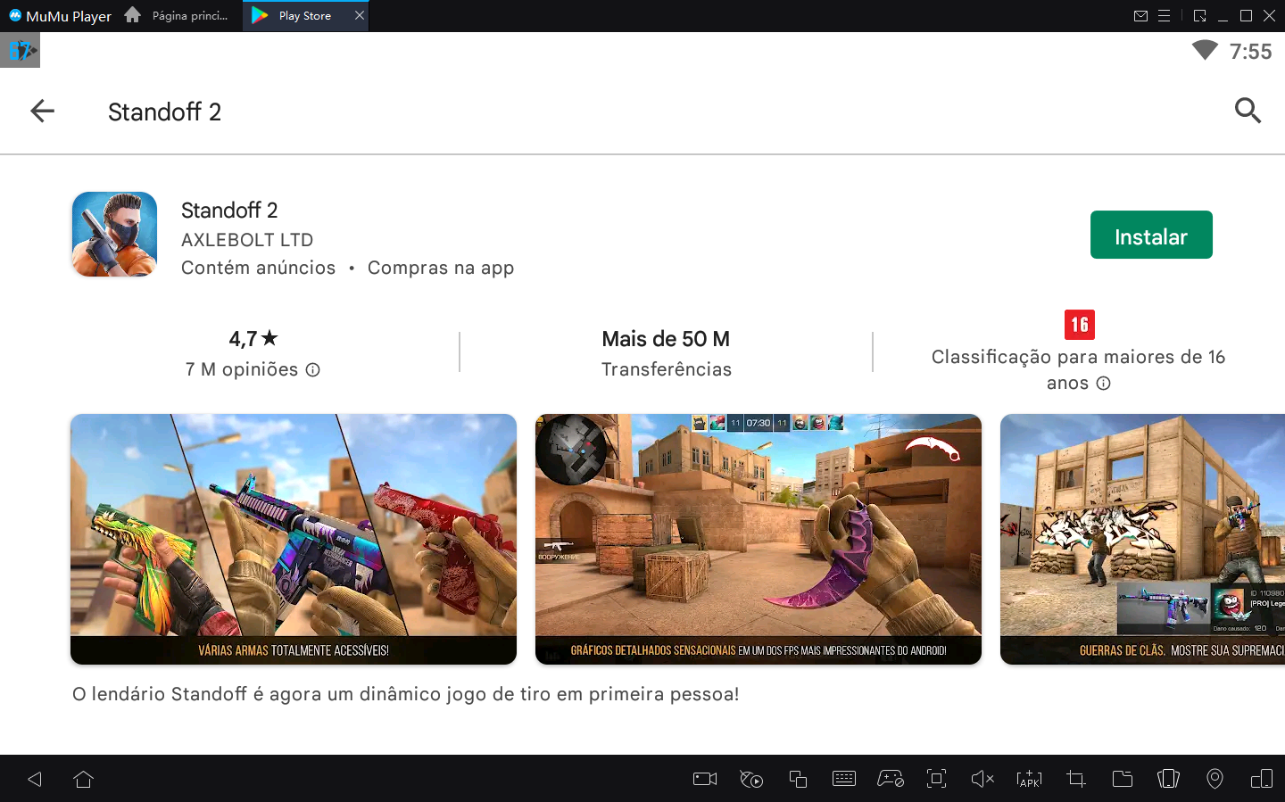Open the multi-instance manager
Screen dimensions: 1285x802
click(x=798, y=779)
